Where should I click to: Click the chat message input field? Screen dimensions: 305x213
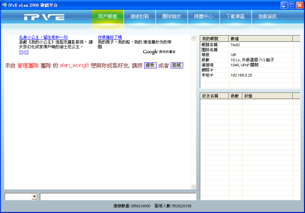(x=118, y=196)
